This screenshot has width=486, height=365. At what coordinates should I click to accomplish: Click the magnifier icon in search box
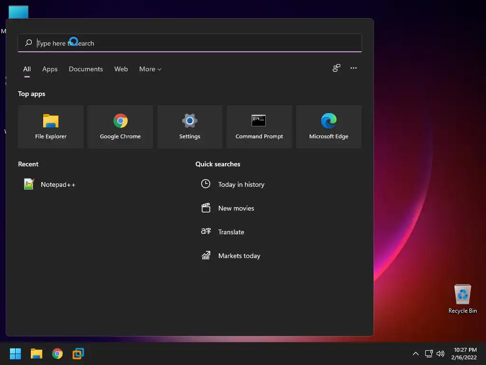click(28, 42)
